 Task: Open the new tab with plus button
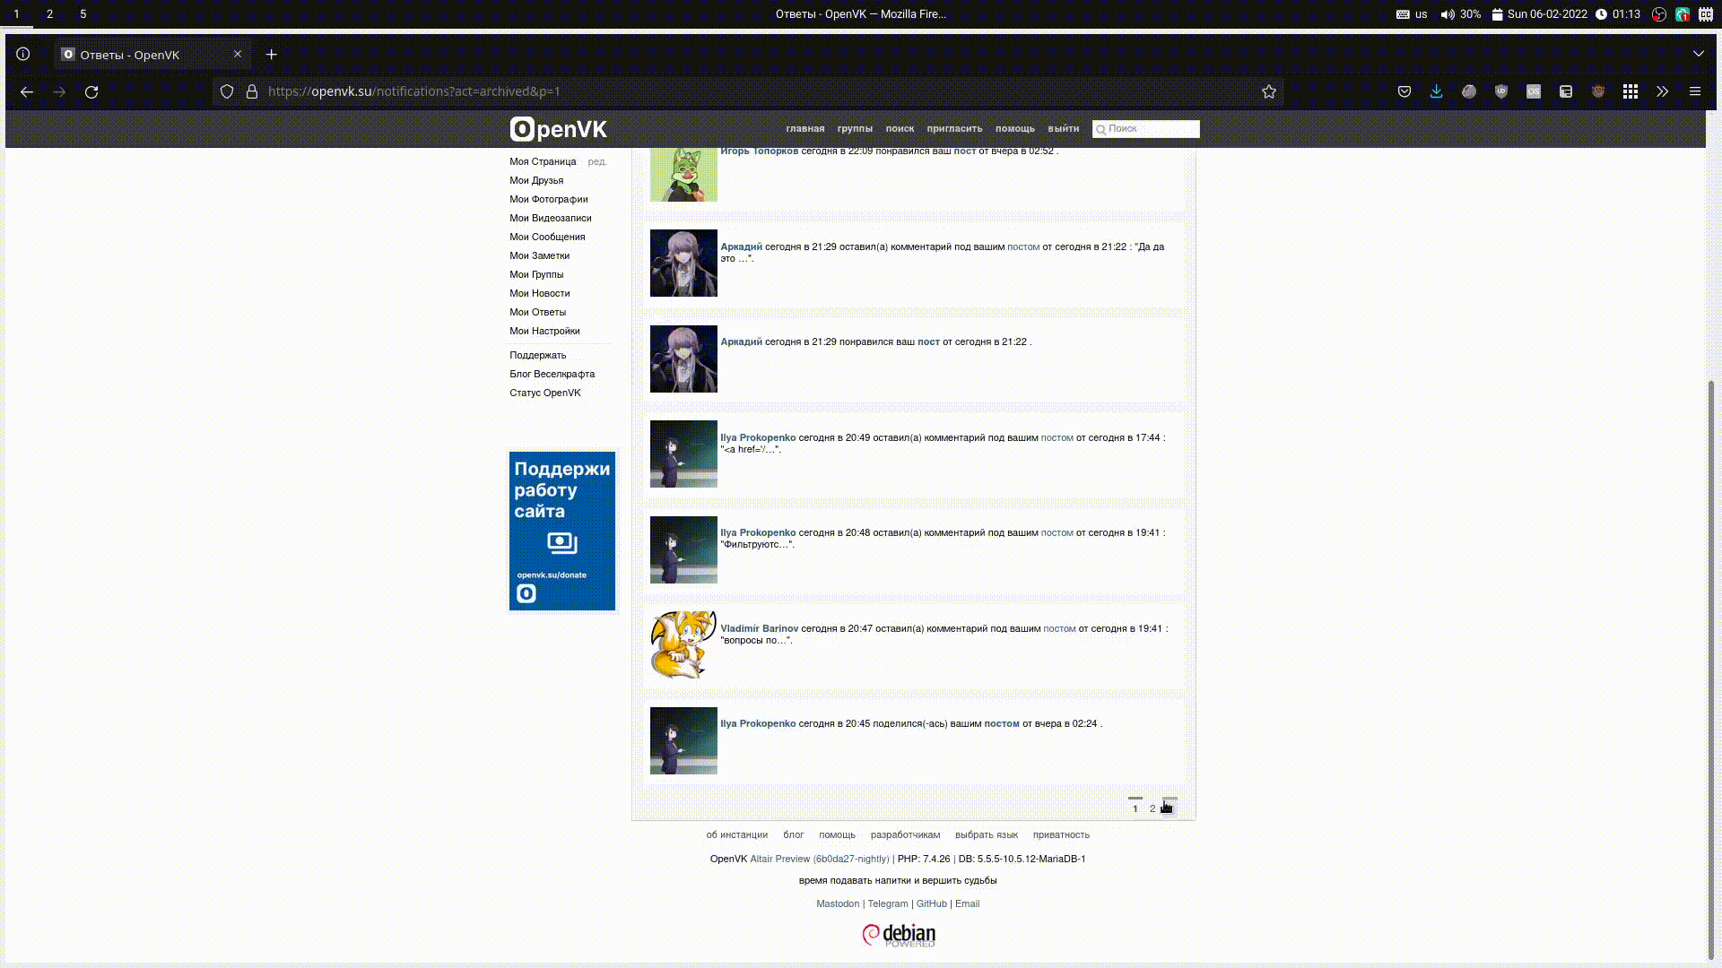coord(271,55)
